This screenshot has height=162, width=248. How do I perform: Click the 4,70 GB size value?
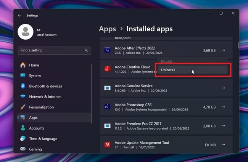click(x=209, y=107)
